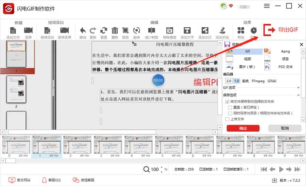The height and width of the screenshot is (186, 306).
Task: Enable 同时另存为项目 checkbox
Action: 230,113
